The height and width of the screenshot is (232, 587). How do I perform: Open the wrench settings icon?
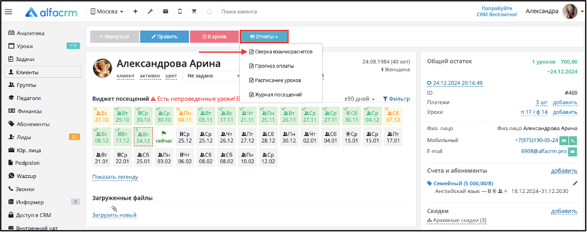150,11
